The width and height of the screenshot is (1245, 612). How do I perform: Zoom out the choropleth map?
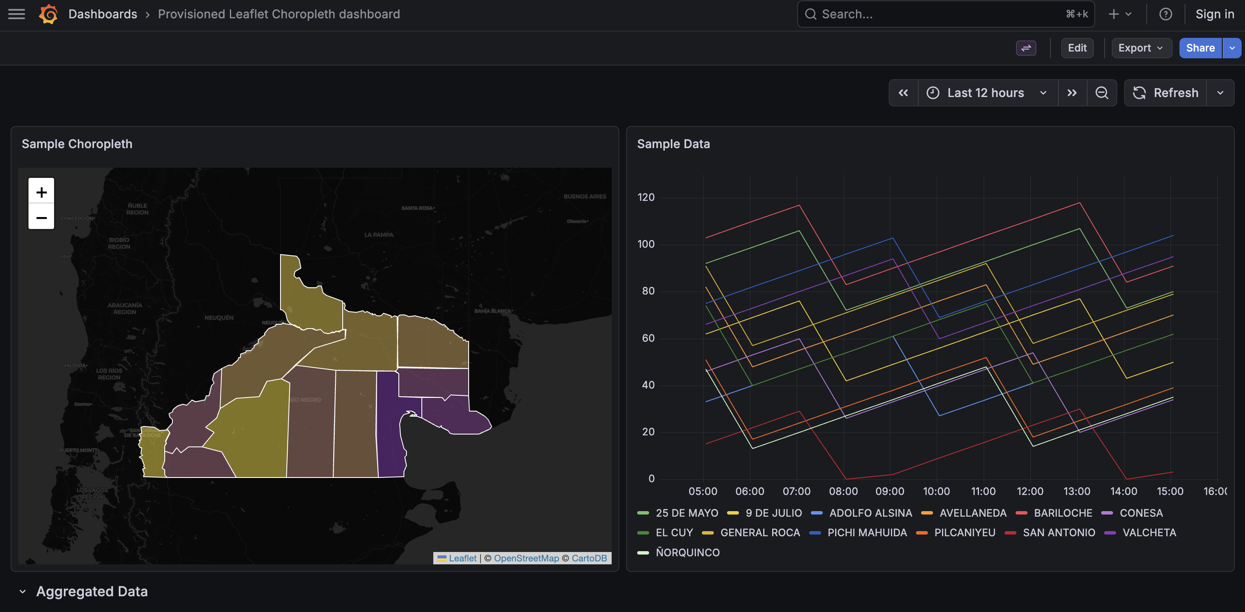point(41,217)
